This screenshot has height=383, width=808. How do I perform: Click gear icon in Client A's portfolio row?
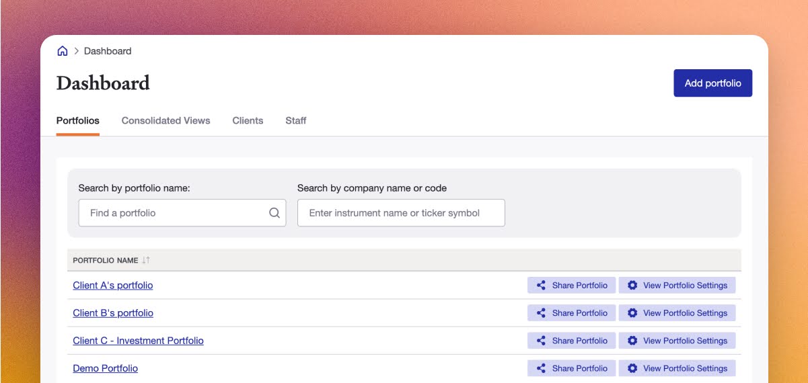click(632, 286)
